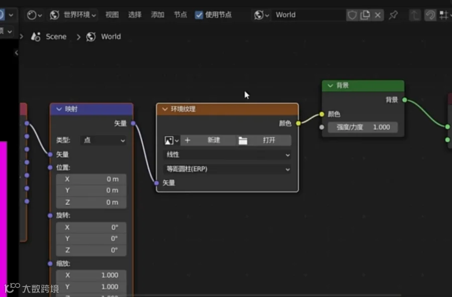This screenshot has width=452, height=297.
Task: Open the 类型 dropdown set to 点
Action: 103,140
